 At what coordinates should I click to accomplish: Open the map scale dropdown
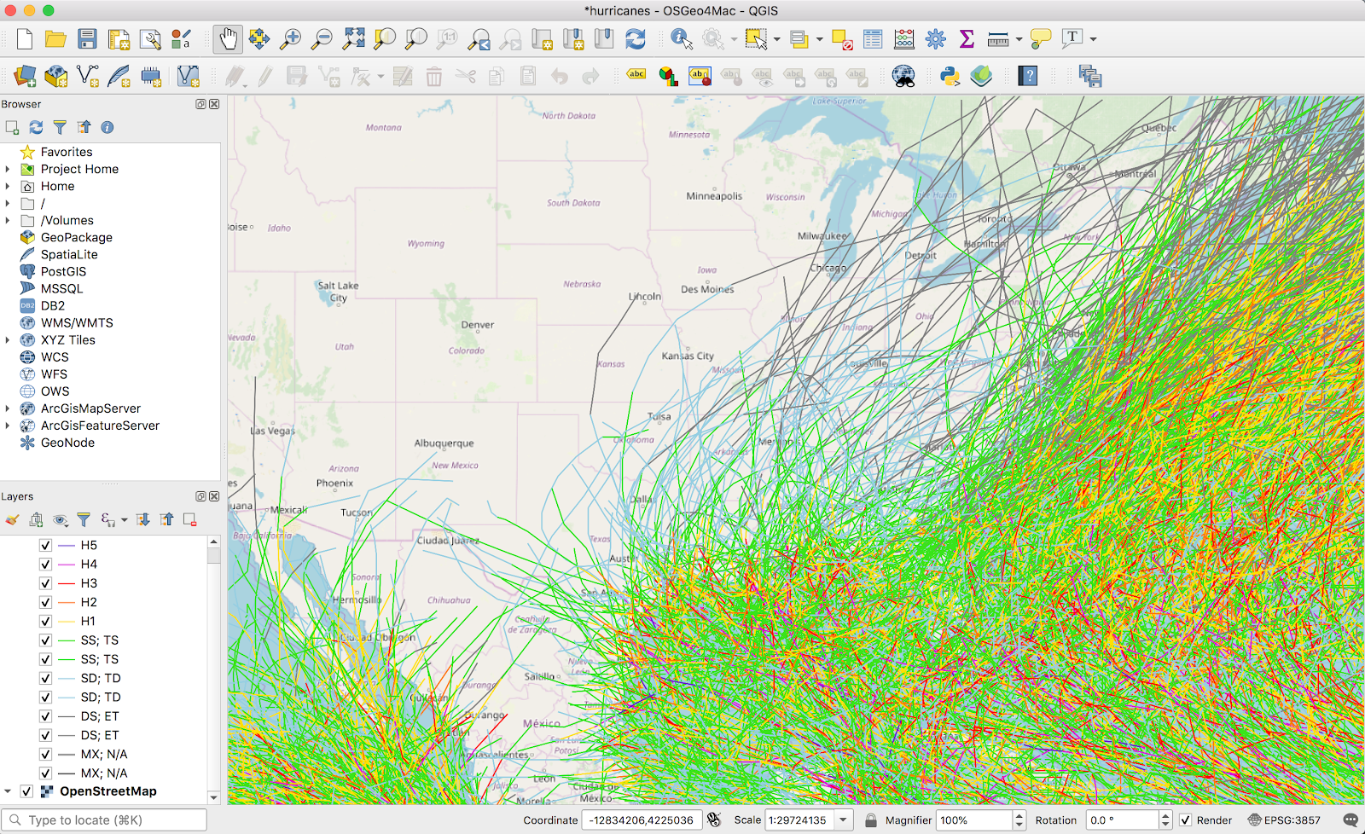843,820
